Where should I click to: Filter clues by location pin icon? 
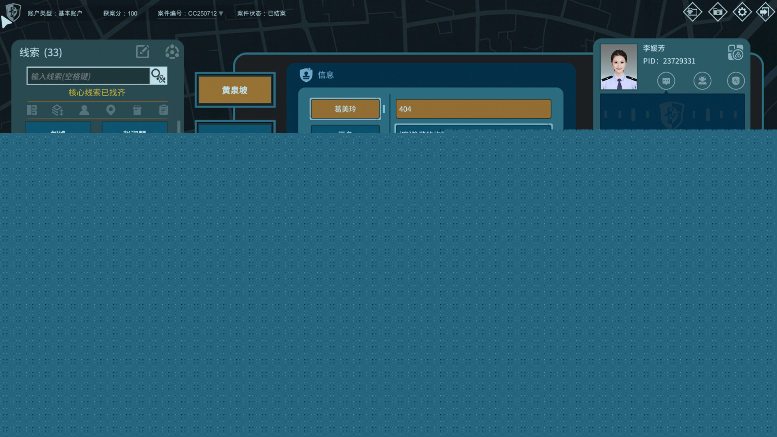[x=110, y=110]
